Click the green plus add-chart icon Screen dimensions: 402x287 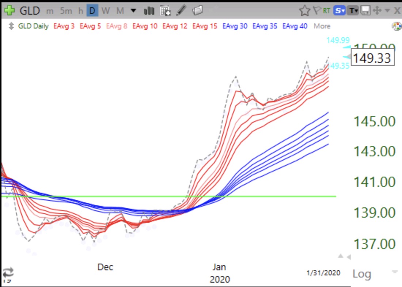coord(9,11)
